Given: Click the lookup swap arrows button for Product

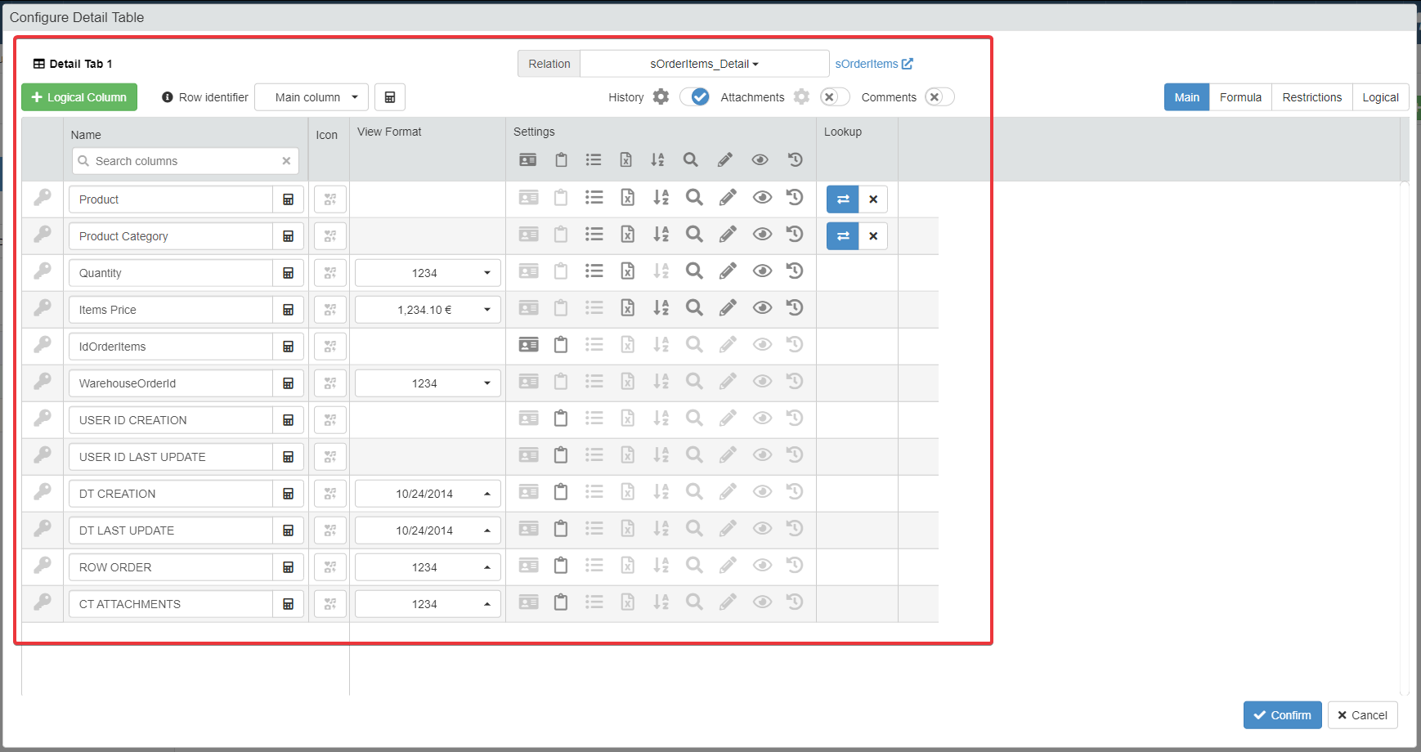Looking at the screenshot, I should [x=843, y=199].
